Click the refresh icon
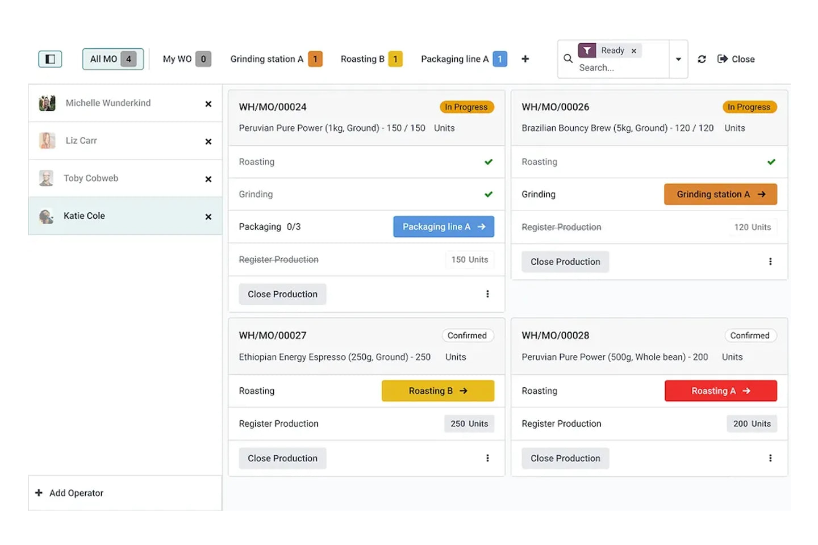This screenshot has width=818, height=545. [x=702, y=59]
